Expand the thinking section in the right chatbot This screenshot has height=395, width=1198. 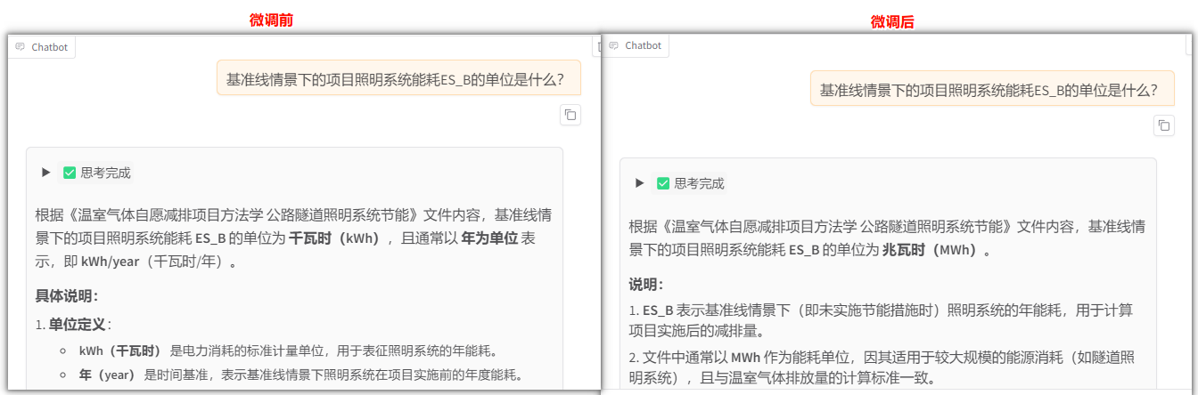click(x=639, y=183)
